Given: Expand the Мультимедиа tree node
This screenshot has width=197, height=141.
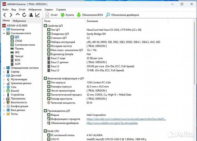Looking at the screenshot, I should pos(4,80).
